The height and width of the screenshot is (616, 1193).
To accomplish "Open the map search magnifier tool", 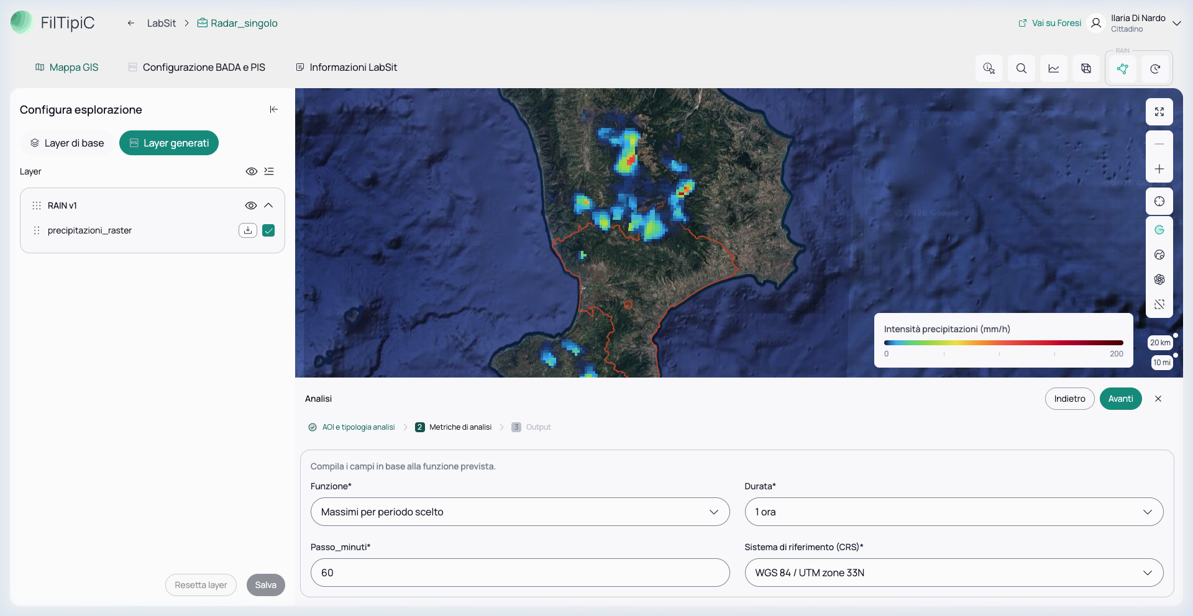I will 1022,68.
